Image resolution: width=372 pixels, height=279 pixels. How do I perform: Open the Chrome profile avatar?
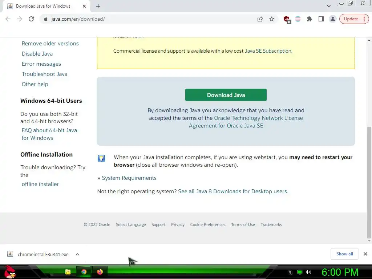(333, 19)
